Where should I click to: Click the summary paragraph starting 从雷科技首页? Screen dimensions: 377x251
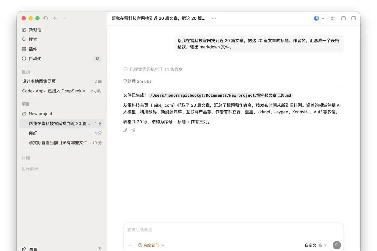232,109
